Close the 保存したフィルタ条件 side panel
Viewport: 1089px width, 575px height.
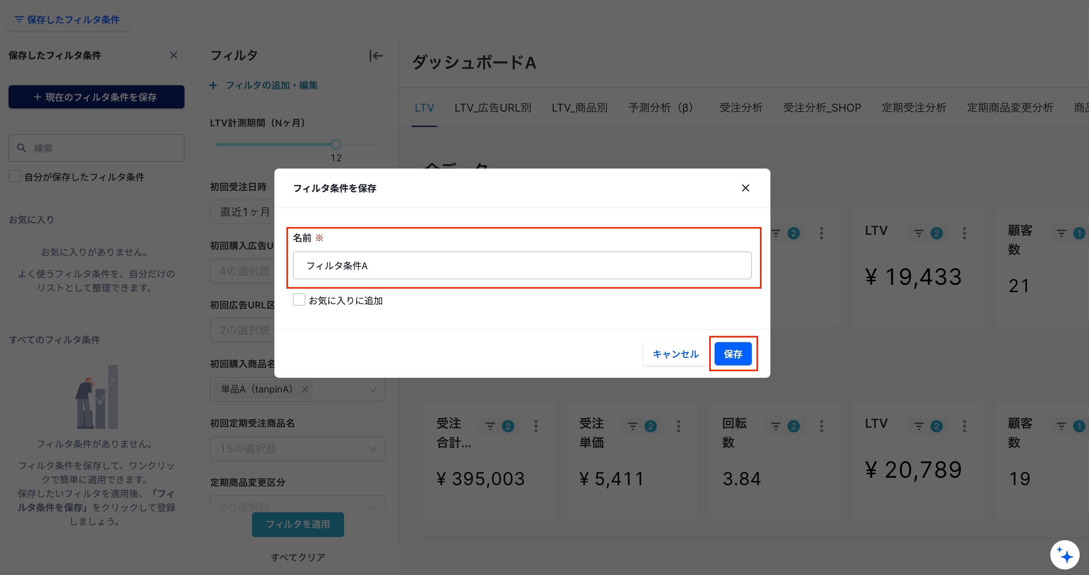pos(173,55)
